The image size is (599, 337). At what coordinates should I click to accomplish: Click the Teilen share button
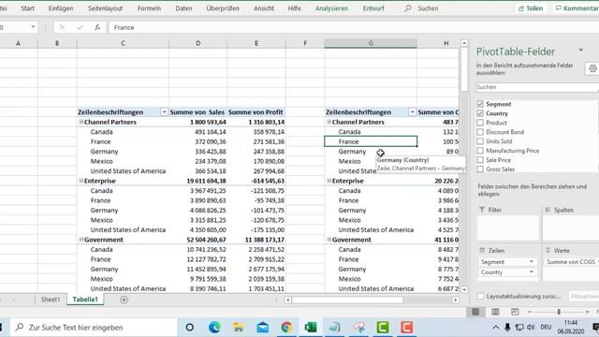pyautogui.click(x=531, y=8)
